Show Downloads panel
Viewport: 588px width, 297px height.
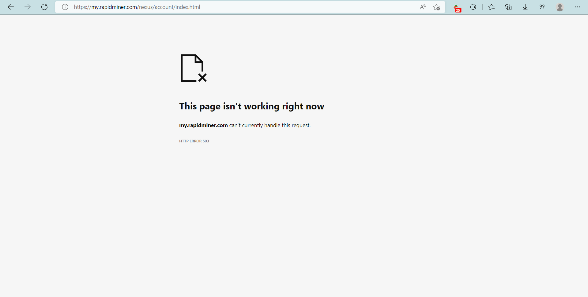pyautogui.click(x=525, y=7)
